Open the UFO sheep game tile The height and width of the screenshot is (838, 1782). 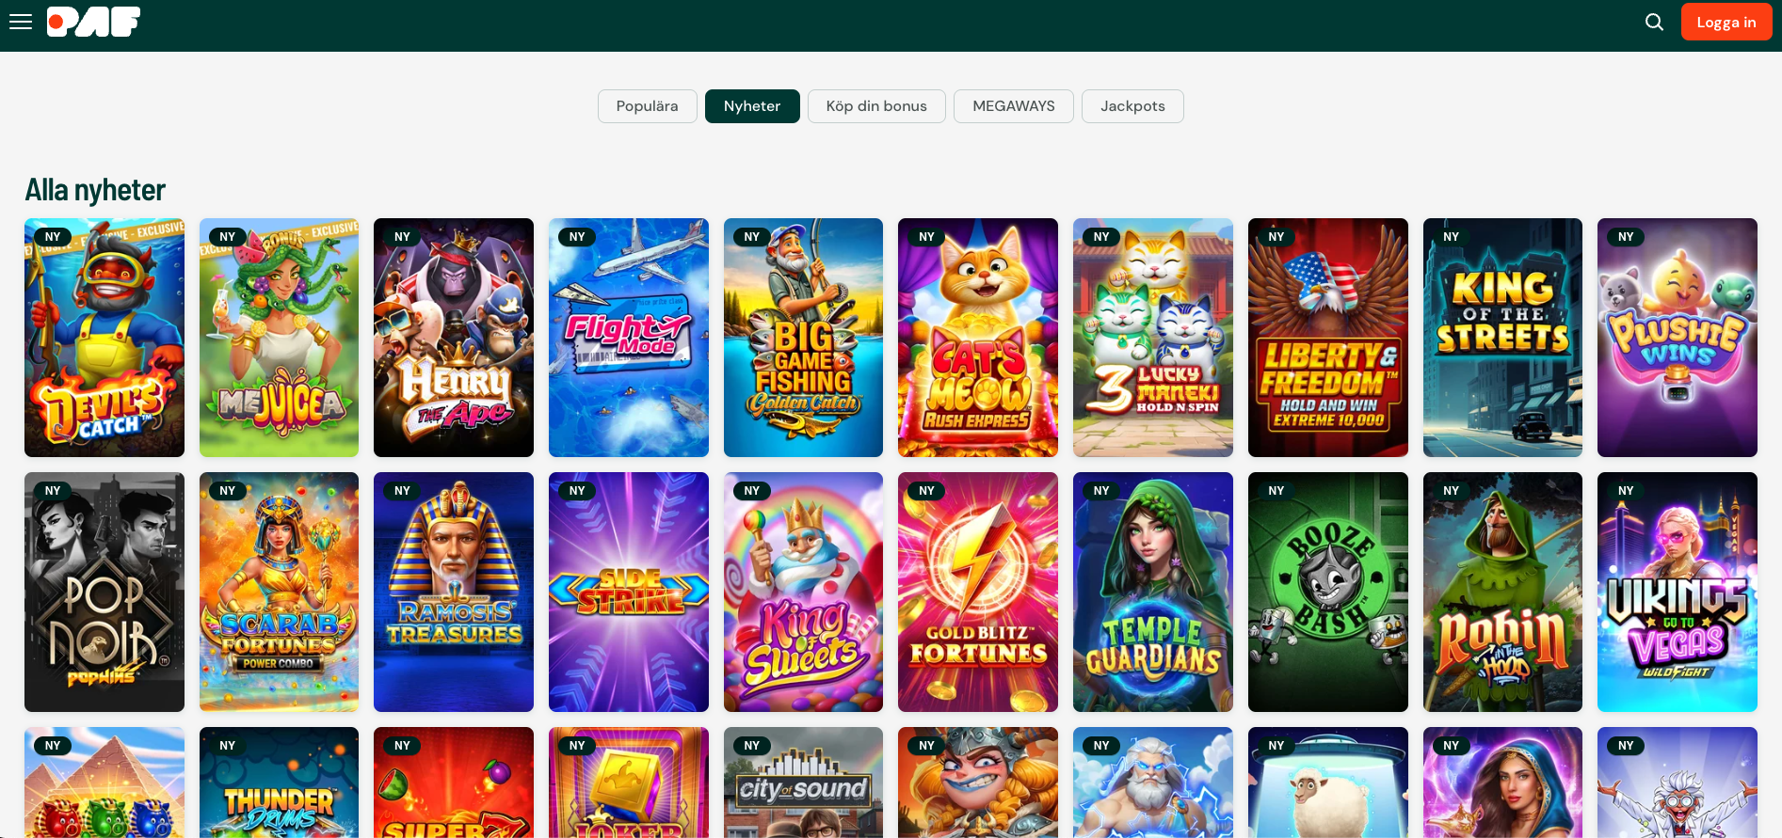coord(1328,783)
